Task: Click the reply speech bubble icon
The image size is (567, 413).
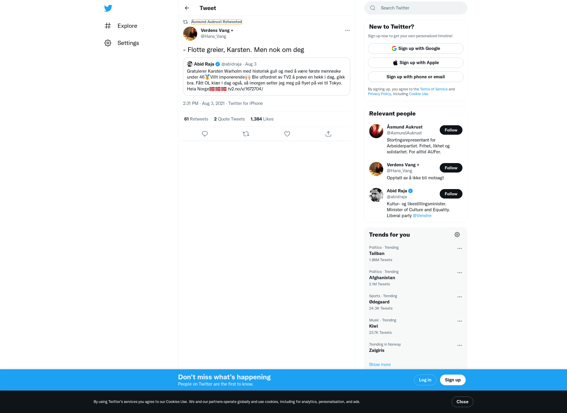Action: coord(205,134)
